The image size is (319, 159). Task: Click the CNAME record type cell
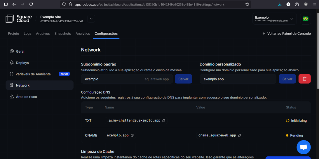coord(91,135)
